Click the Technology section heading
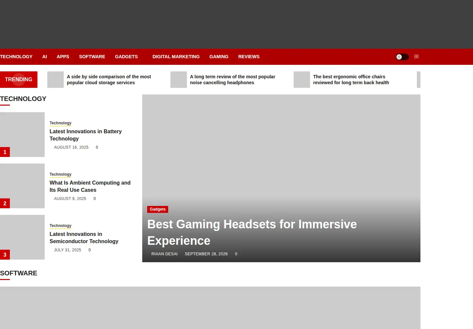Image resolution: width=473 pixels, height=329 pixels. tap(23, 99)
